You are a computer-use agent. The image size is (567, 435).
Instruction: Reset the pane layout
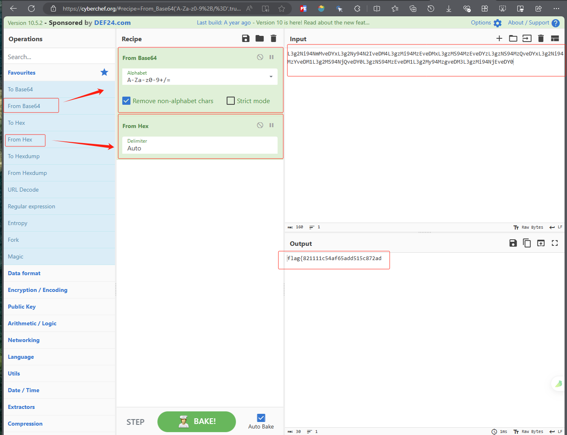click(x=555, y=38)
